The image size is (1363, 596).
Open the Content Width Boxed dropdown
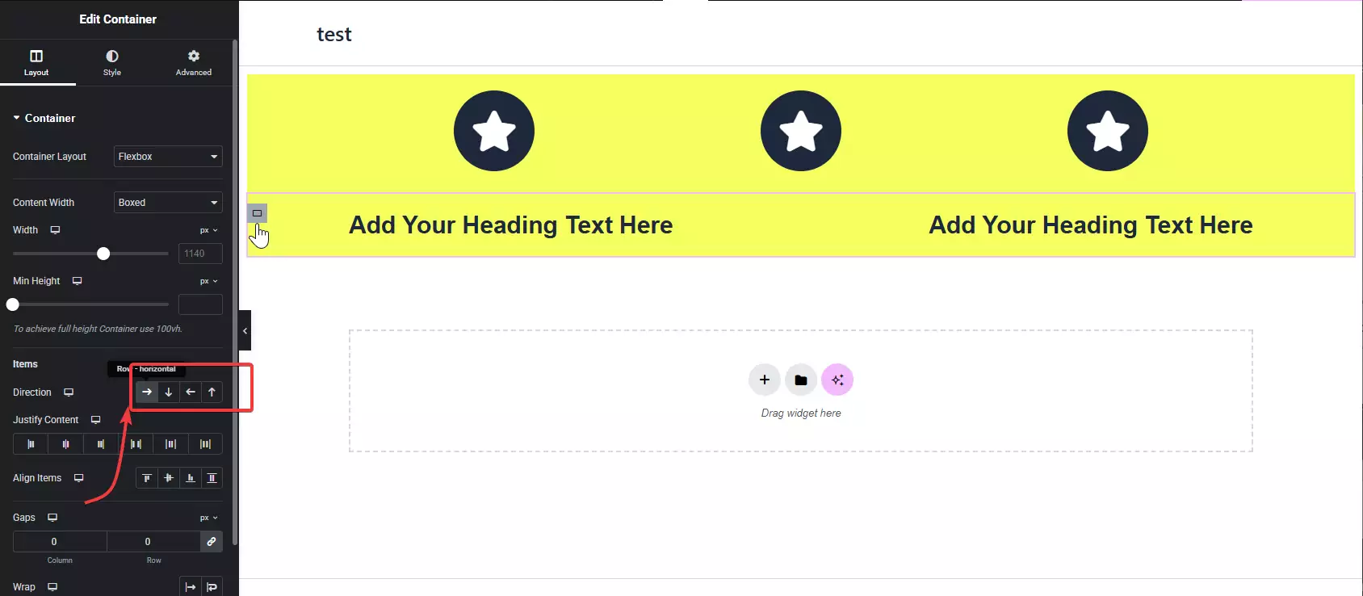[168, 203]
